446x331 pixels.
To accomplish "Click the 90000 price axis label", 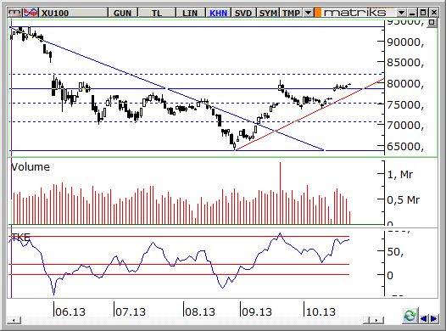I will (405, 42).
